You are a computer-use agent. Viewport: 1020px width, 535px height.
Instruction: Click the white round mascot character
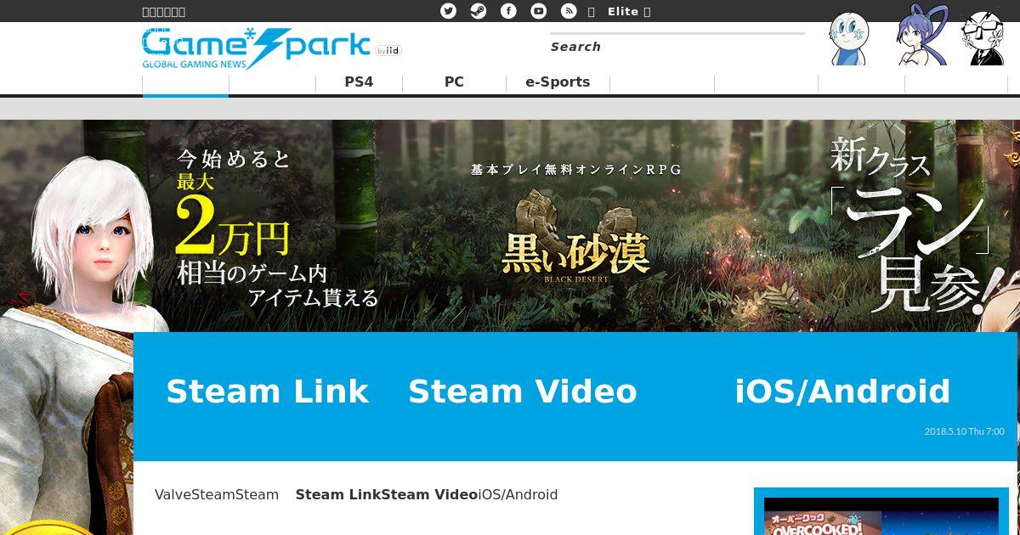coord(849,39)
